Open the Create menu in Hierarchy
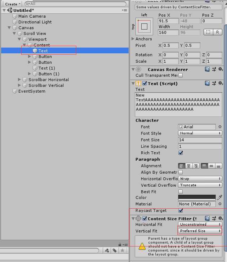 pos(12,4)
